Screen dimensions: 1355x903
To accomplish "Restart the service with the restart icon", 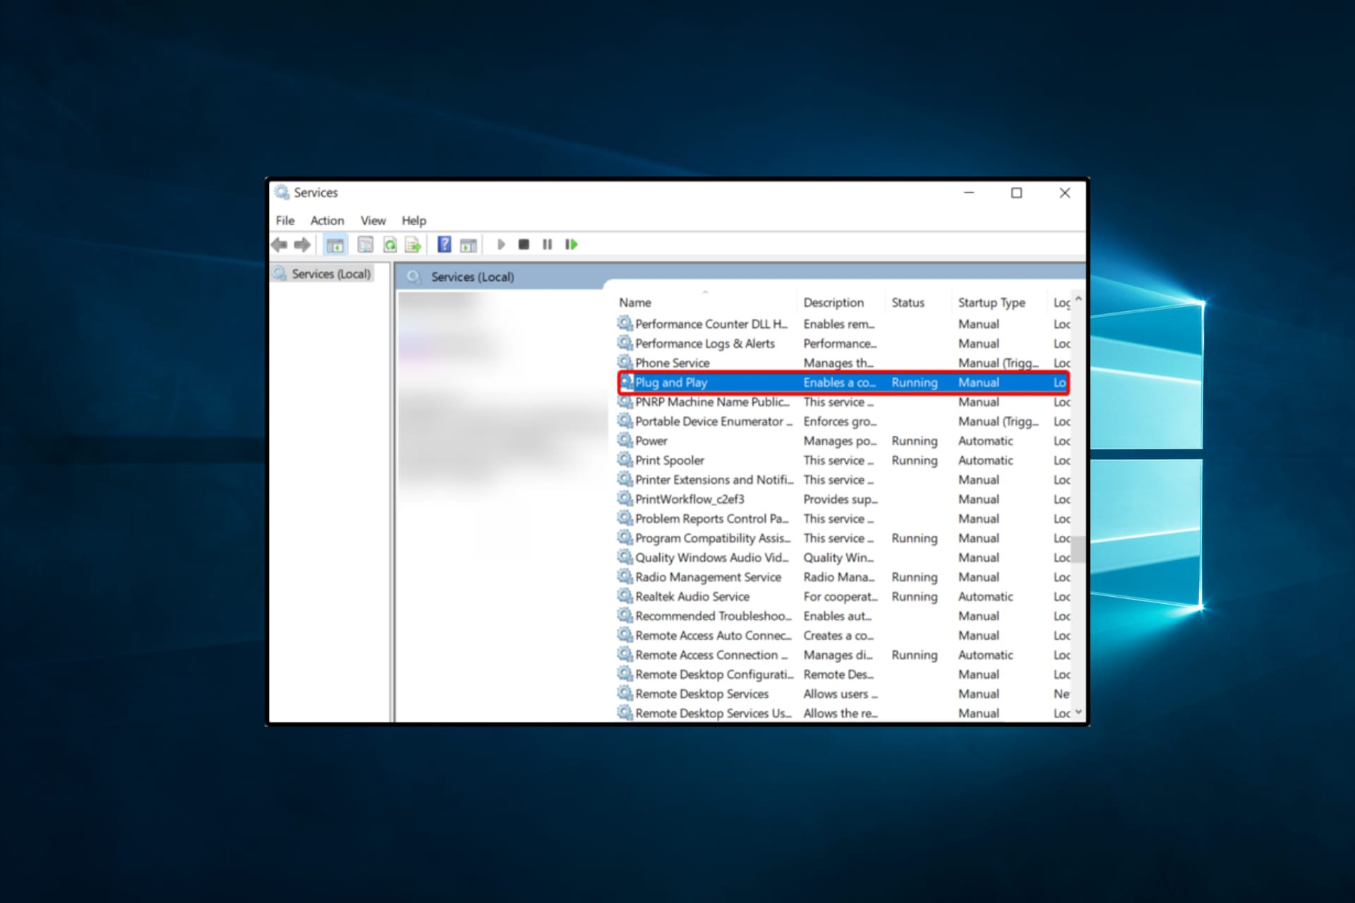I will tap(571, 244).
